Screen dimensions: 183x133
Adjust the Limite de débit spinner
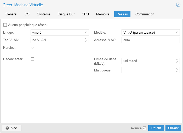pyautogui.click(x=177, y=61)
